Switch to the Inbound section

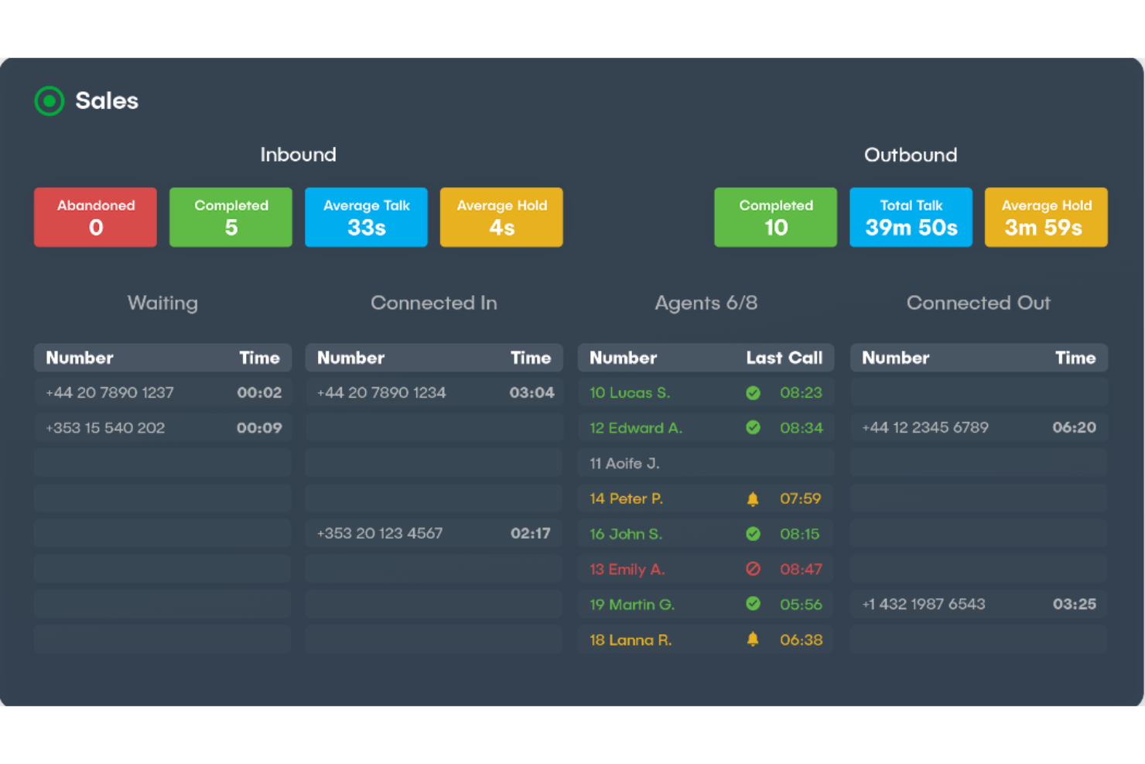[298, 155]
